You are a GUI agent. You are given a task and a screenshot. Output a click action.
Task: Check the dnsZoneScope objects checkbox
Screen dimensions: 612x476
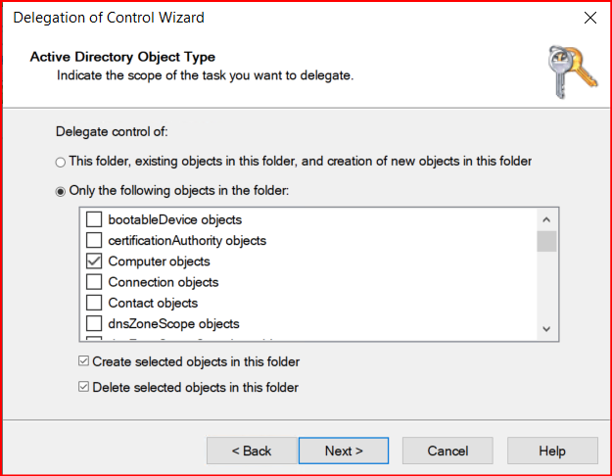point(94,323)
